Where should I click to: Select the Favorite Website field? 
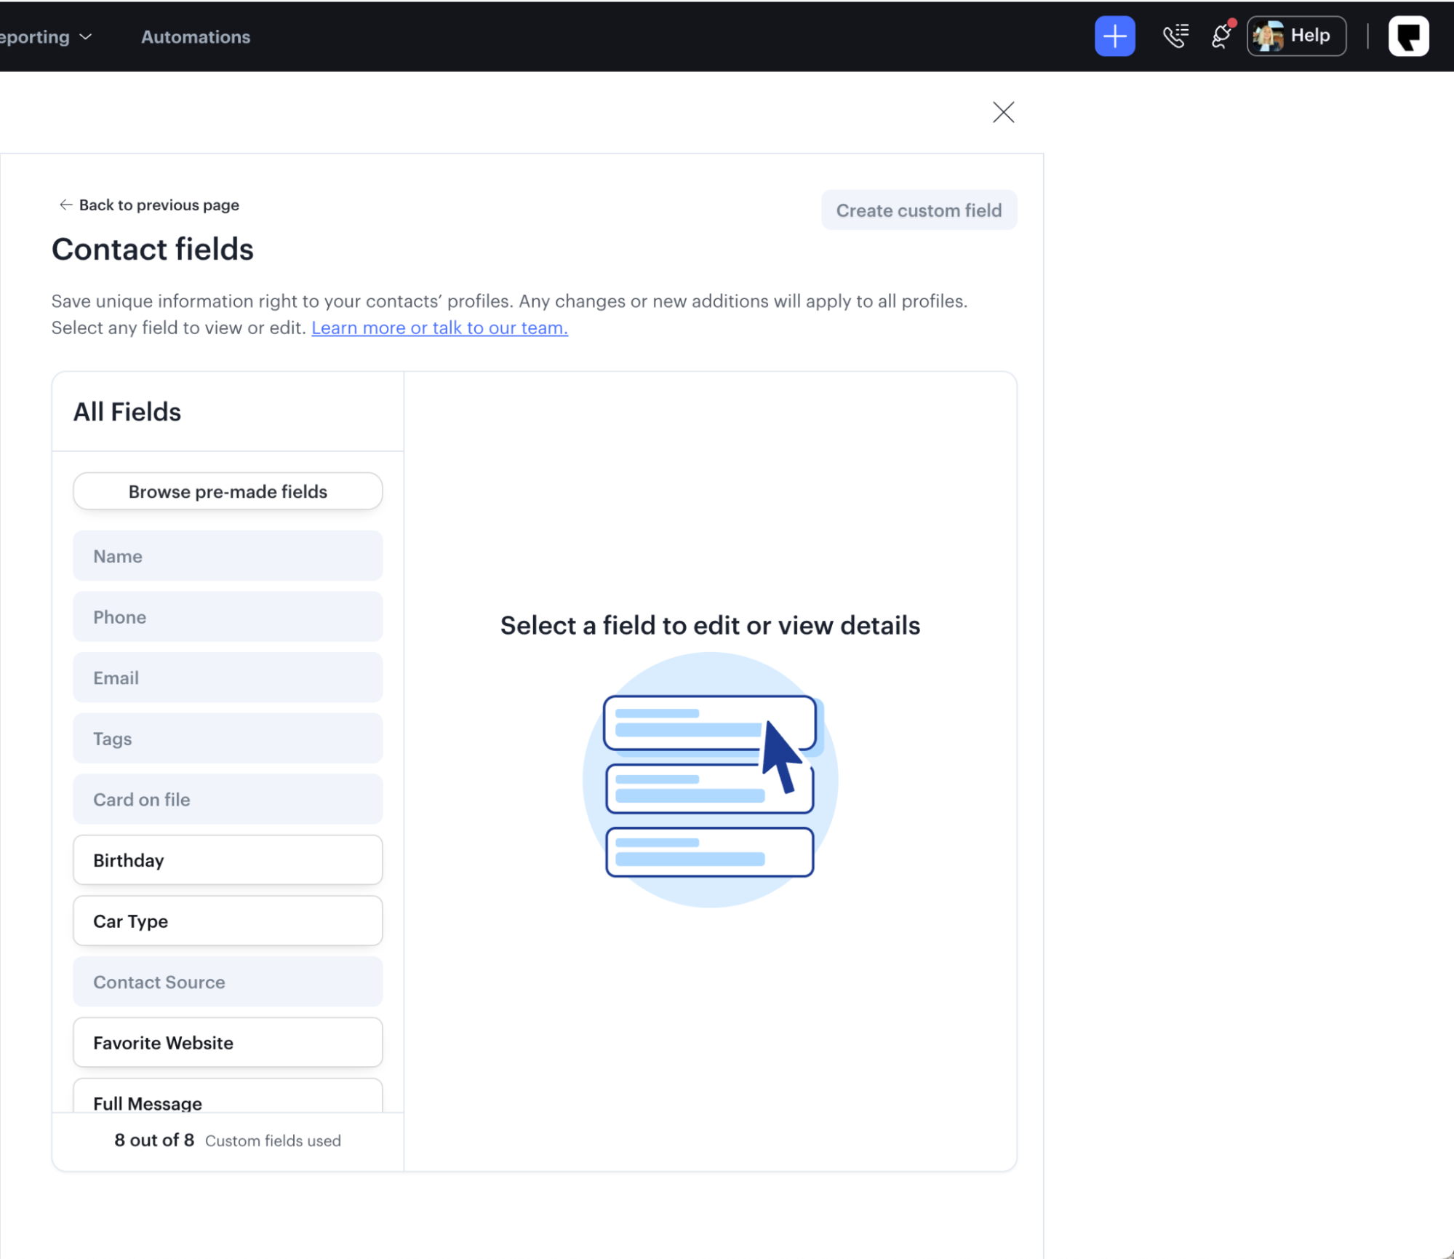pos(228,1043)
